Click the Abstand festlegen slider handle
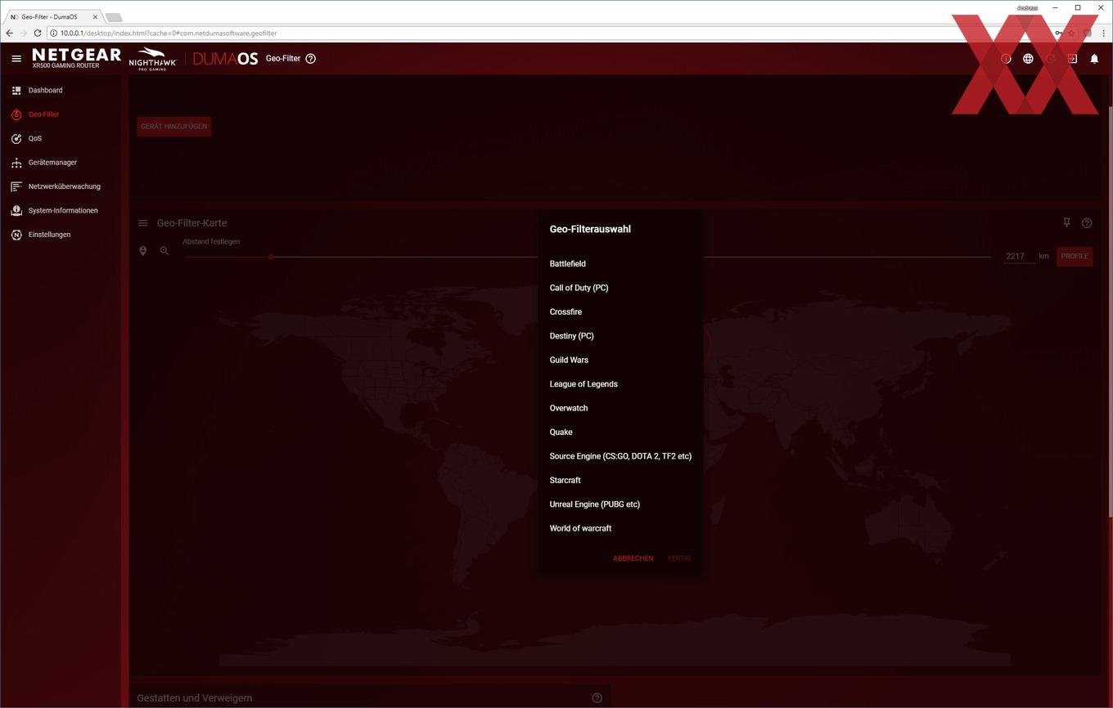The width and height of the screenshot is (1113, 708). pos(271,257)
